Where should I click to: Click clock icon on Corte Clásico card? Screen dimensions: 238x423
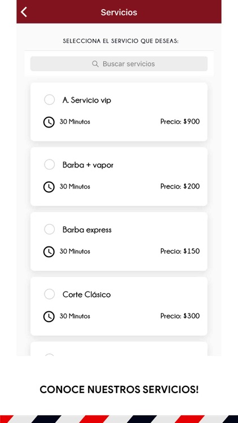(49, 316)
